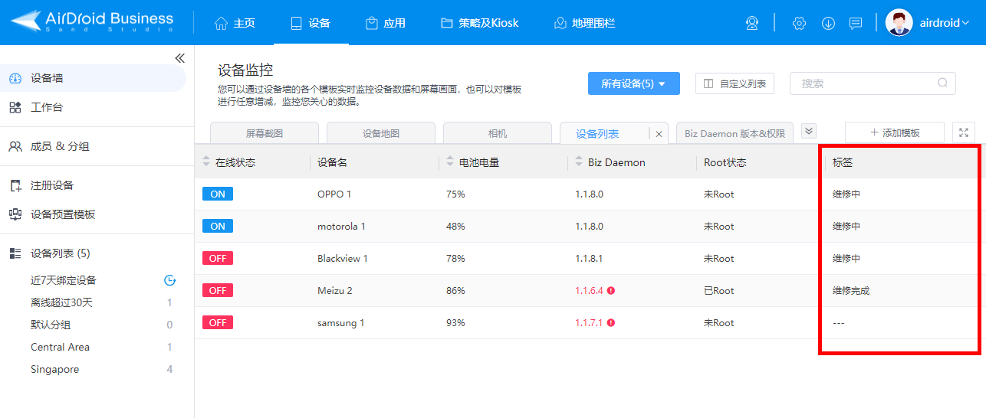
Task: Click Root状态 column header
Action: [x=725, y=162]
